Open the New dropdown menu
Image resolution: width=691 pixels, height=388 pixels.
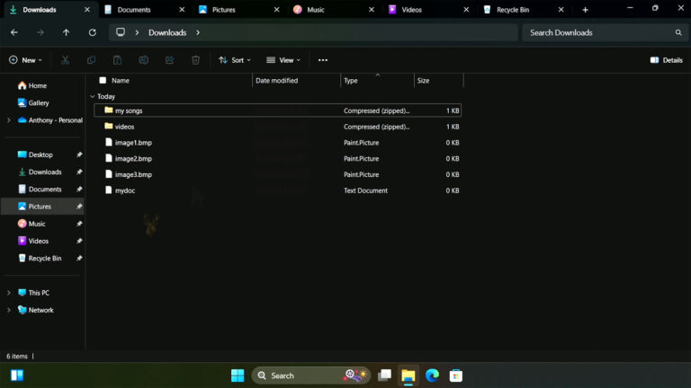pyautogui.click(x=25, y=60)
